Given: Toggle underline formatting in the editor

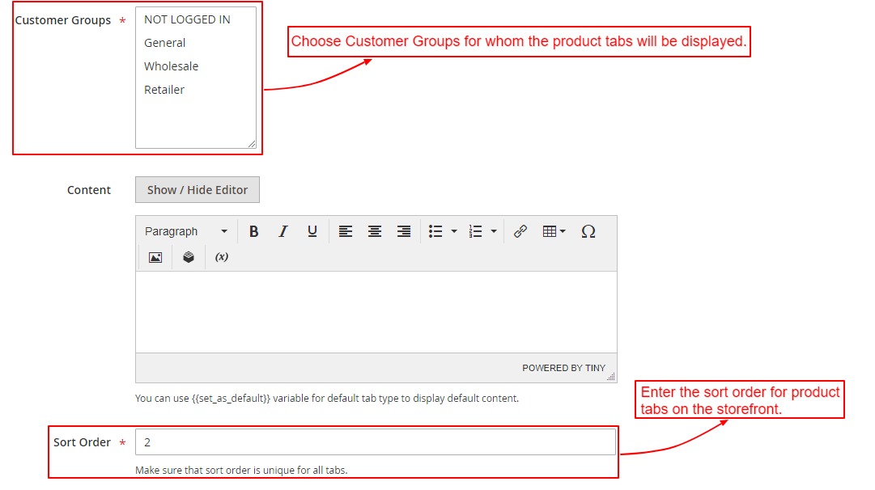Looking at the screenshot, I should [312, 231].
